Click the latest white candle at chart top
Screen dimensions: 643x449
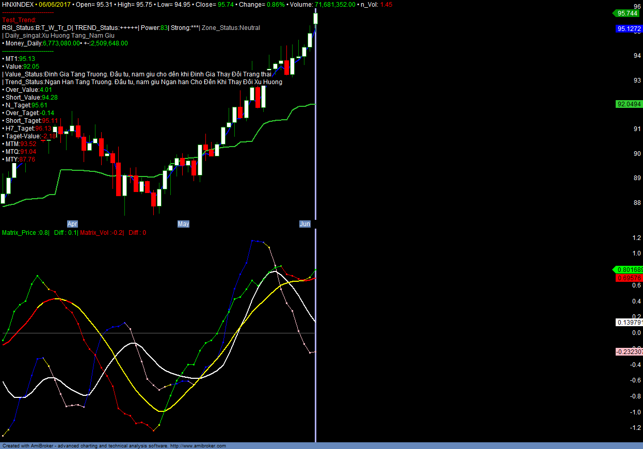315,19
